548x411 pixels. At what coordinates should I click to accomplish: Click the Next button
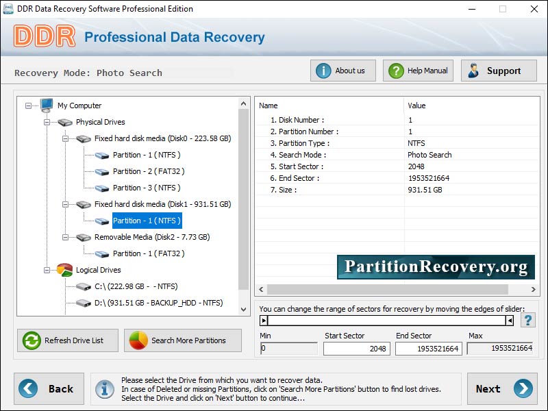coord(502,388)
